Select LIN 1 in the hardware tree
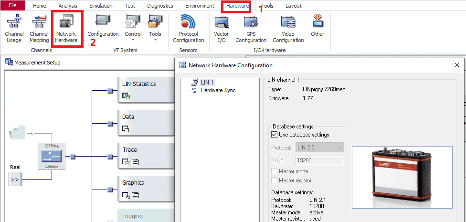Viewport: 466px width, 222px height. pos(207,83)
